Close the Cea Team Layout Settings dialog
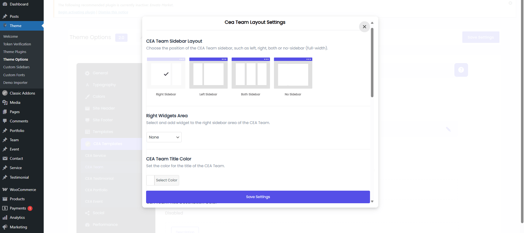This screenshot has height=233, width=524. [x=364, y=27]
